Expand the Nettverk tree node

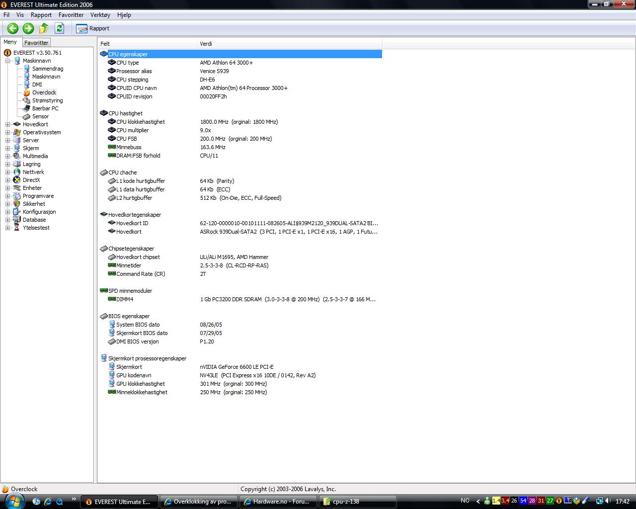click(8, 172)
